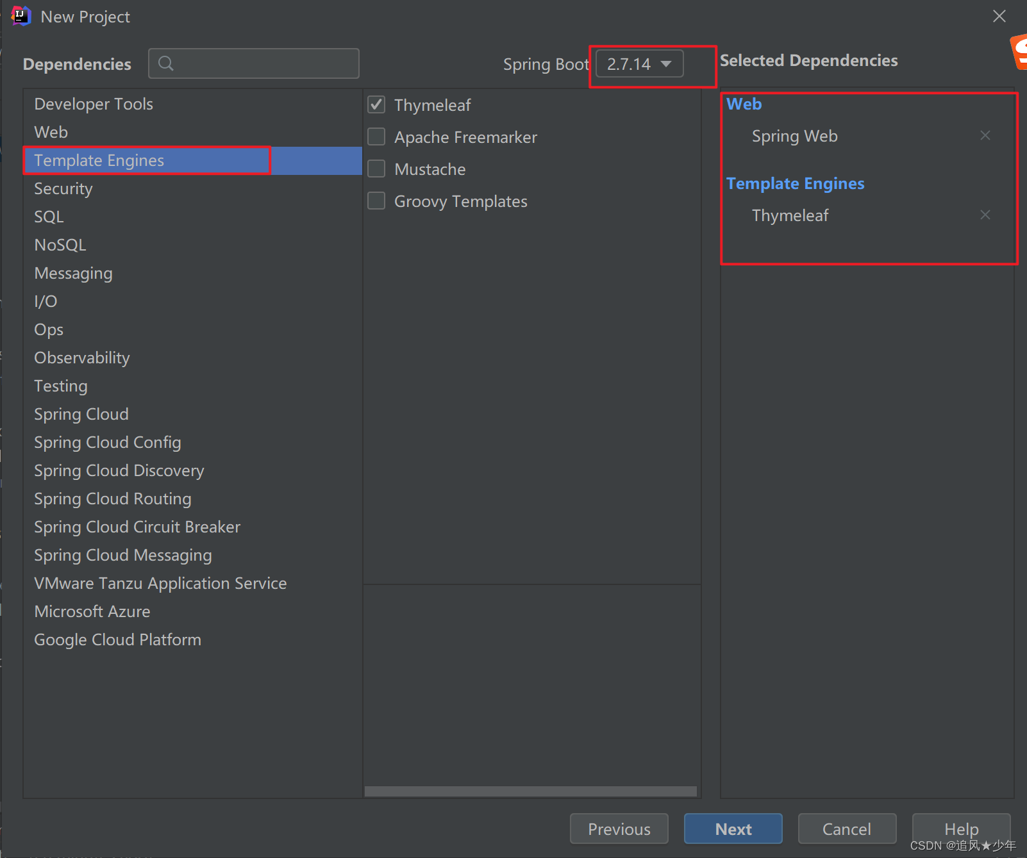Screen dimensions: 1027x858
Task: Uncheck the Thymeleaf checkbox
Action: (376, 104)
